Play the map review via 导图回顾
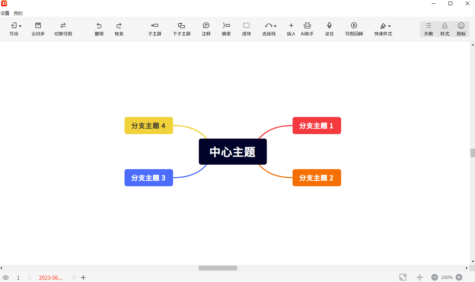The image size is (475, 282). tap(354, 29)
